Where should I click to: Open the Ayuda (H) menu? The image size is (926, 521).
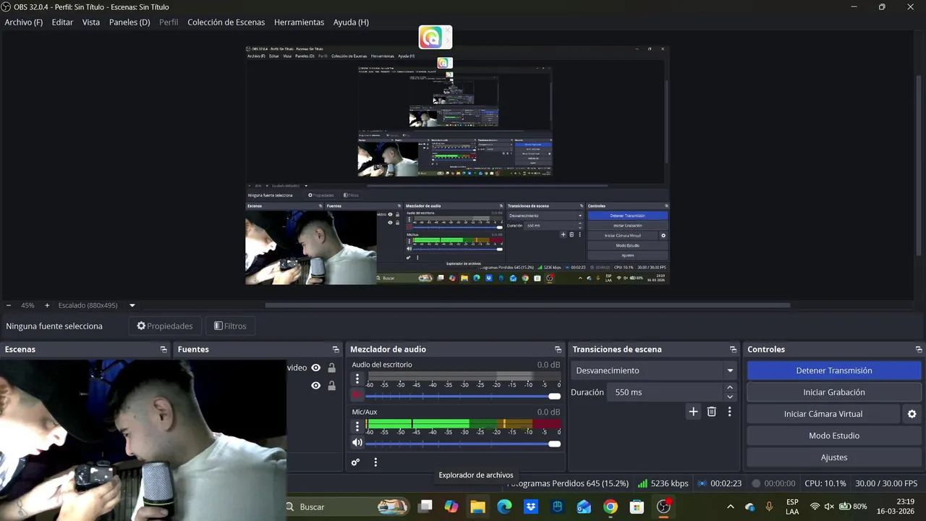351,22
